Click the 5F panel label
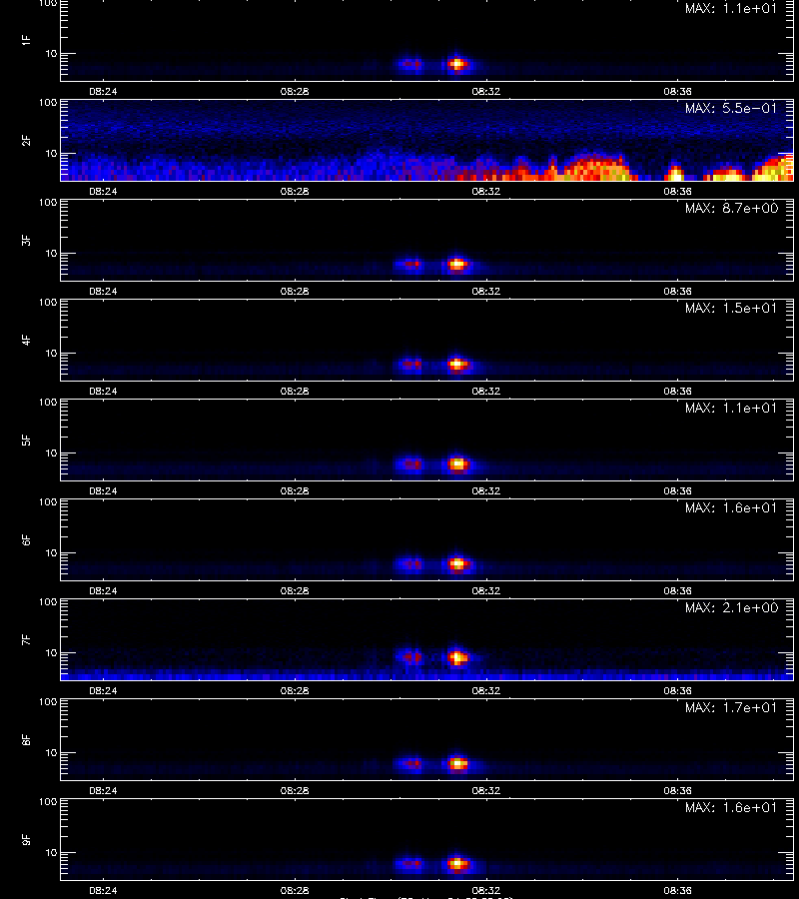The height and width of the screenshot is (899, 799). click(x=26, y=440)
